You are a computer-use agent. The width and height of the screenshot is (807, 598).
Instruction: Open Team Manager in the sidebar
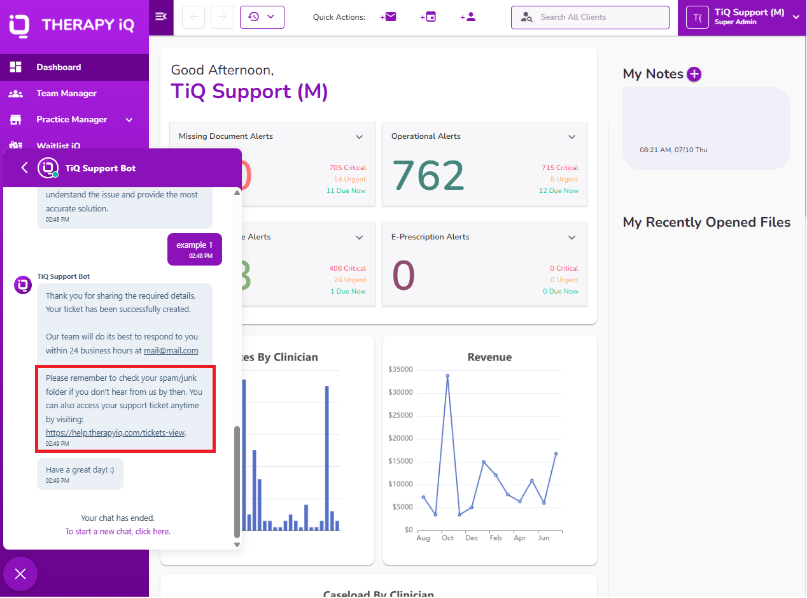[74, 93]
